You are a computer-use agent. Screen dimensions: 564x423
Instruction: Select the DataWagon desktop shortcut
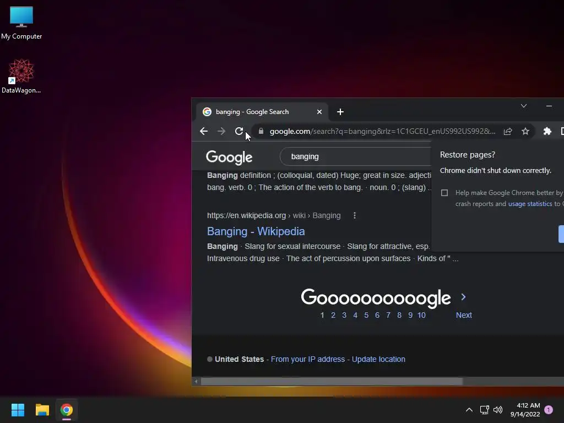[21, 76]
